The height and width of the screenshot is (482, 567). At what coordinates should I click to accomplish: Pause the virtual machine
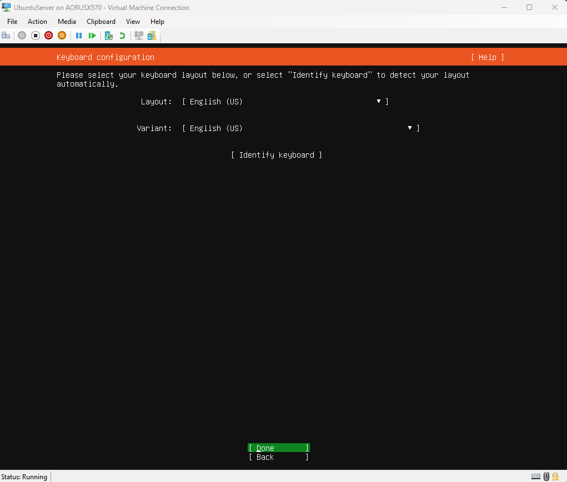tap(79, 36)
